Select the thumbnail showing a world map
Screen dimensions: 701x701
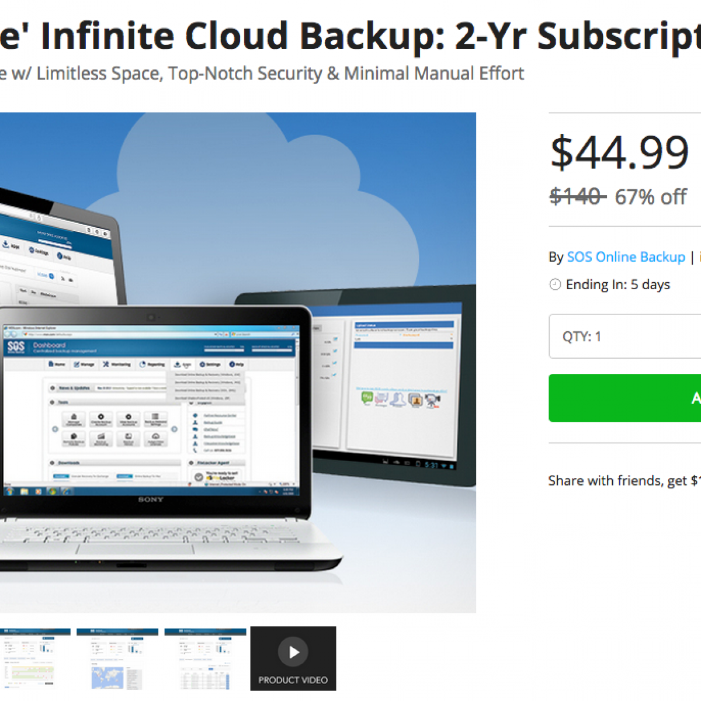117,658
